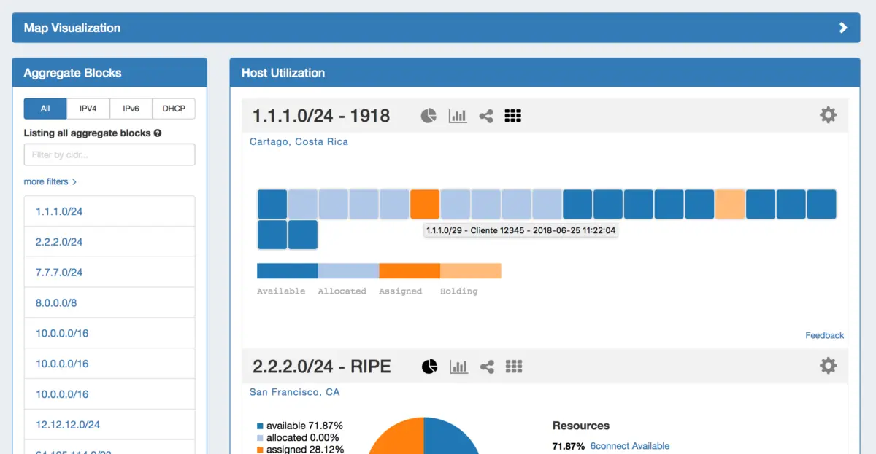
Task: Select the IPv6 filter tab
Action: pos(131,109)
